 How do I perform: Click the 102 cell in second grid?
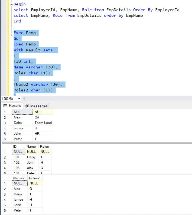tap(18, 163)
